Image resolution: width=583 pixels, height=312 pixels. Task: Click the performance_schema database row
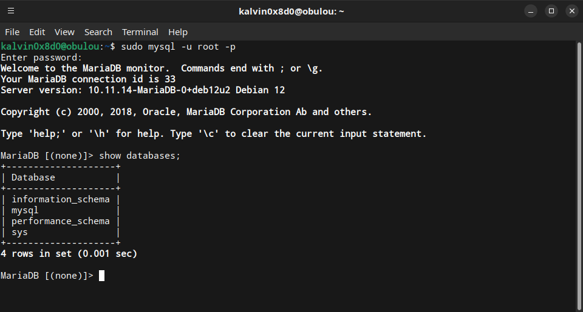[61, 221]
